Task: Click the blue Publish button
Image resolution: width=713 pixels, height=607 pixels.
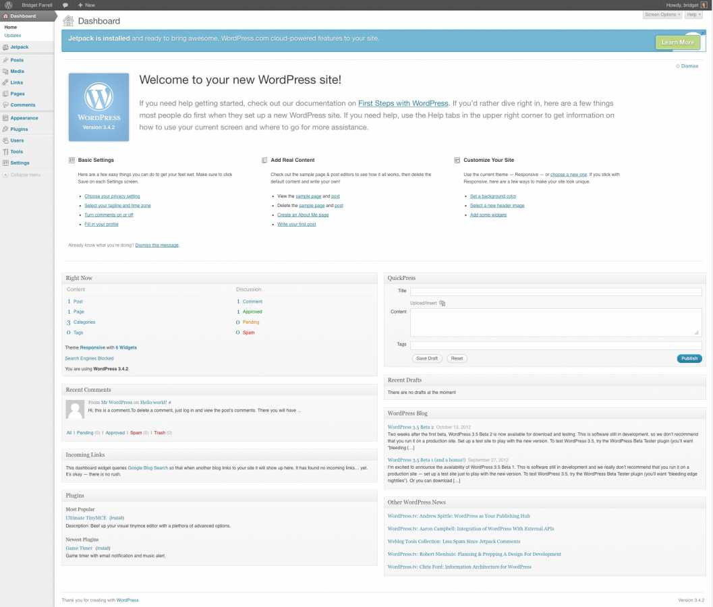Action: [x=689, y=358]
